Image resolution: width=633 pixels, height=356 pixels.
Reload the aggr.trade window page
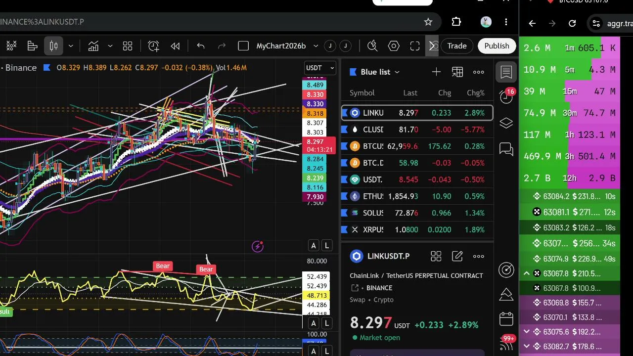pos(572,23)
